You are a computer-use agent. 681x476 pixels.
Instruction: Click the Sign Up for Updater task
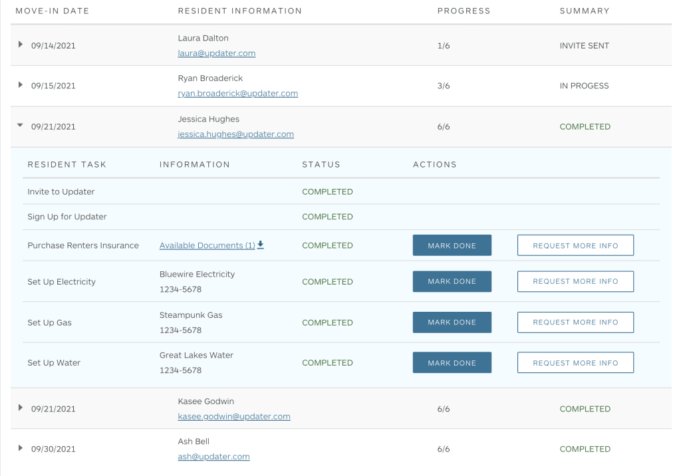click(67, 217)
